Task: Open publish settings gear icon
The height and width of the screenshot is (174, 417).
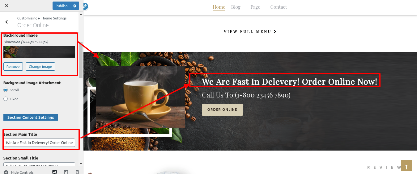Action: click(75, 6)
